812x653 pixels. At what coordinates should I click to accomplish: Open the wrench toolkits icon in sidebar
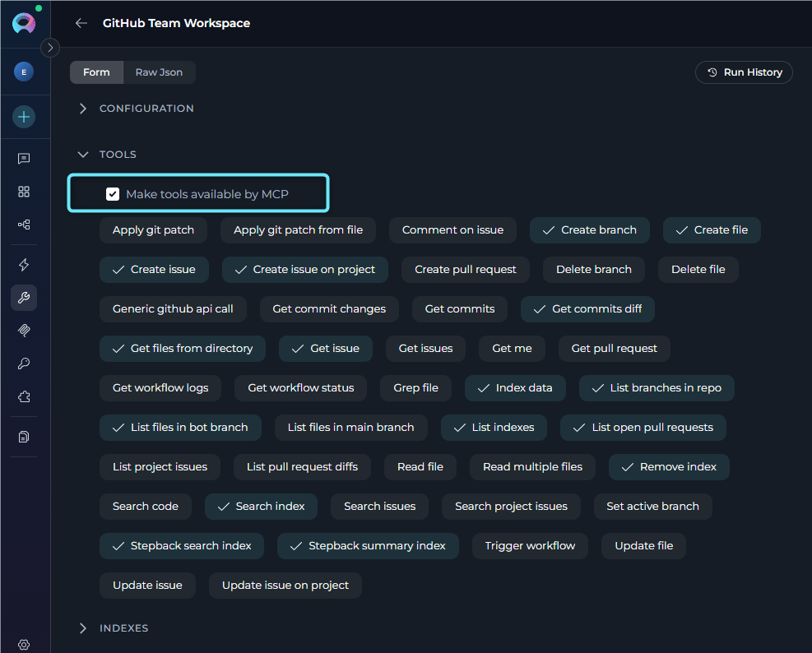[x=24, y=298]
